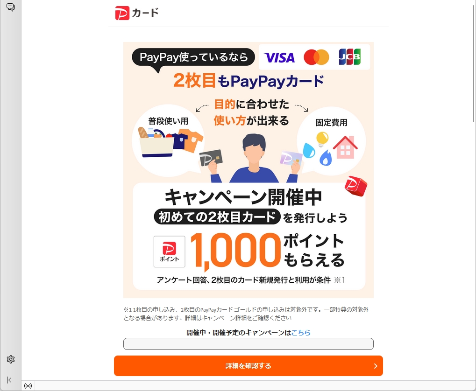Collapse sidebar with the arrow-to-line icon

tap(11, 380)
